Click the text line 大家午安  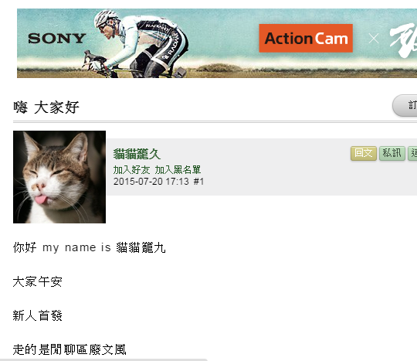[38, 281]
